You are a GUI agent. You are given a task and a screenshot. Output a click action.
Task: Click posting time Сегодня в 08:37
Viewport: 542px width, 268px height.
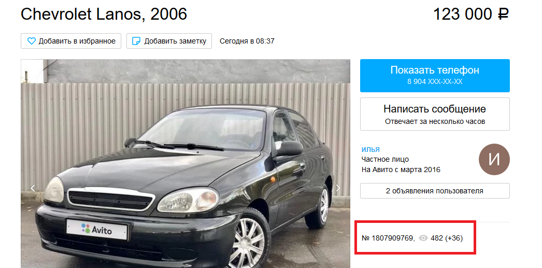247,41
